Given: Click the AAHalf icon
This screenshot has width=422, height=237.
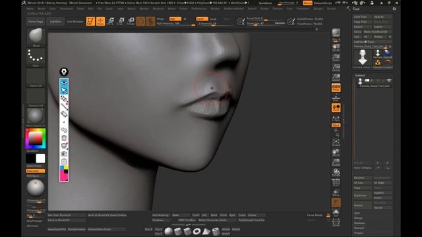Looking at the screenshot, I should click(336, 78).
